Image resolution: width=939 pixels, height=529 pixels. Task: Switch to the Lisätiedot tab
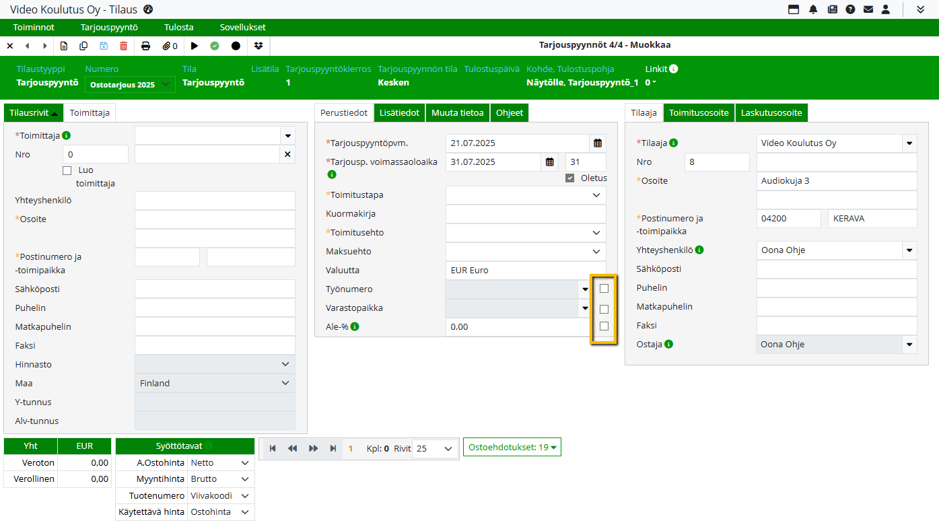tap(399, 112)
